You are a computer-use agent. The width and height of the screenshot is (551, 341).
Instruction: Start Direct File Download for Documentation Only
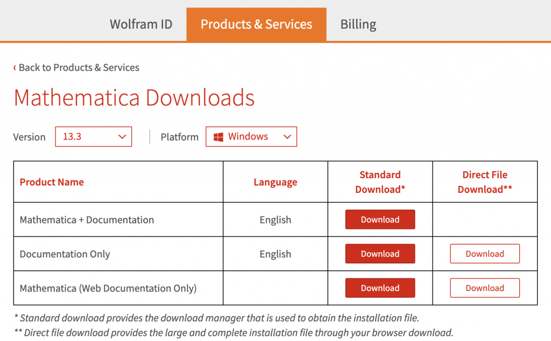pos(484,253)
